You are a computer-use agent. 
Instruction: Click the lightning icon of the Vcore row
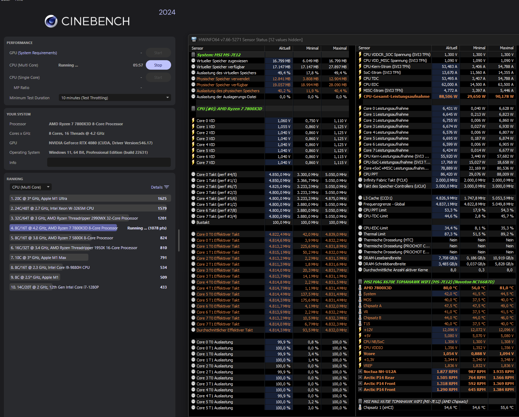pos(360,354)
